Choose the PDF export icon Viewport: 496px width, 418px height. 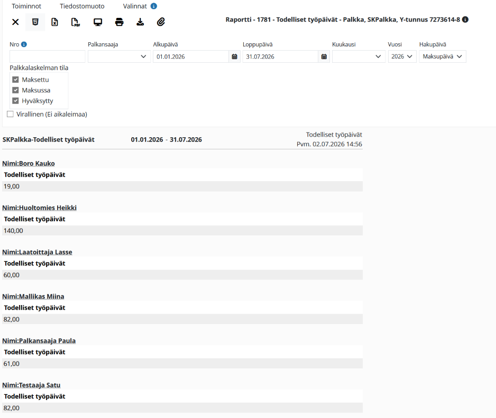(x=76, y=22)
